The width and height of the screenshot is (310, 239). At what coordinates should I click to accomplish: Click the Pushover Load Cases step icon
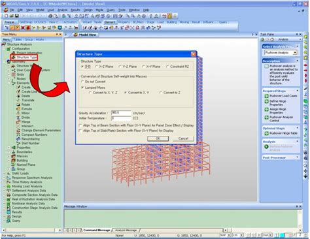[x=266, y=96]
